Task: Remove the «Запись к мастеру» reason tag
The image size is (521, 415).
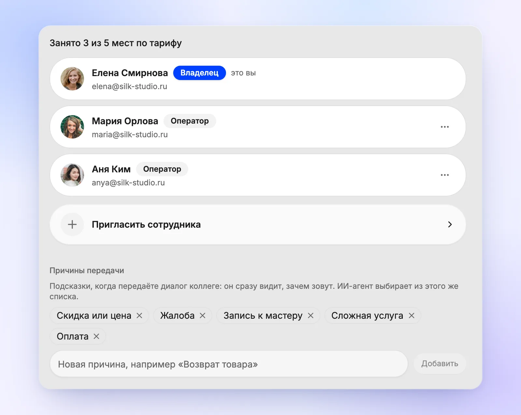Action: point(311,315)
